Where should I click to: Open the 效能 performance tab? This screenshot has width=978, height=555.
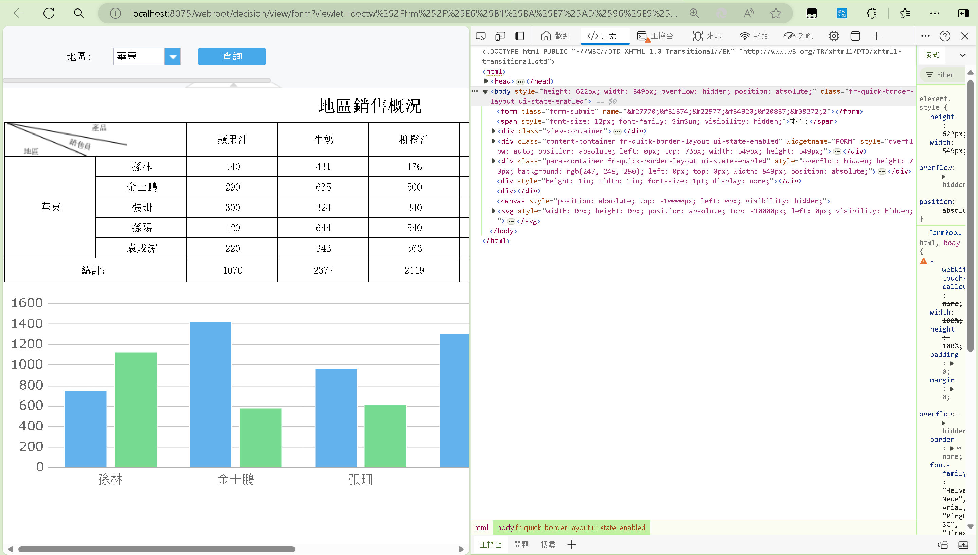pyautogui.click(x=798, y=36)
